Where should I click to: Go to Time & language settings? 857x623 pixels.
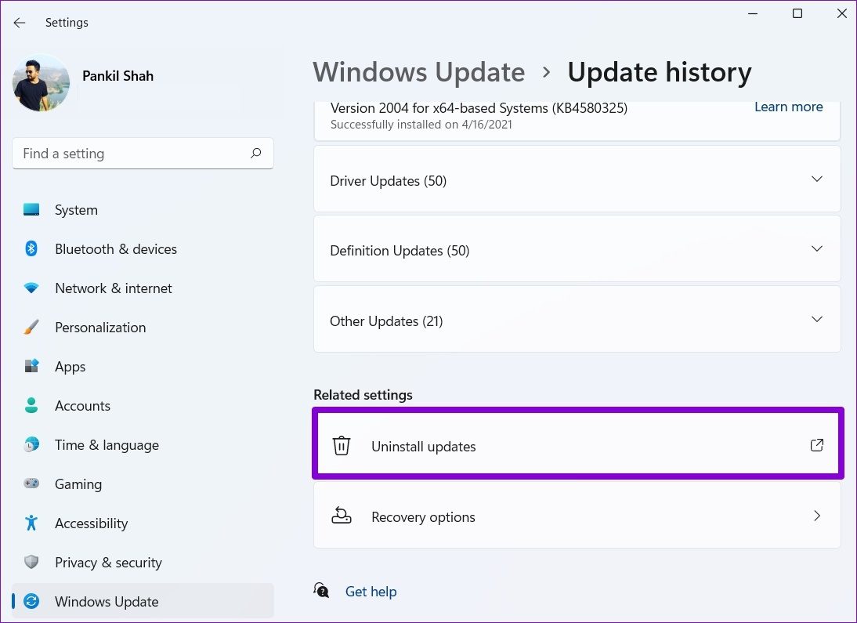pos(107,445)
